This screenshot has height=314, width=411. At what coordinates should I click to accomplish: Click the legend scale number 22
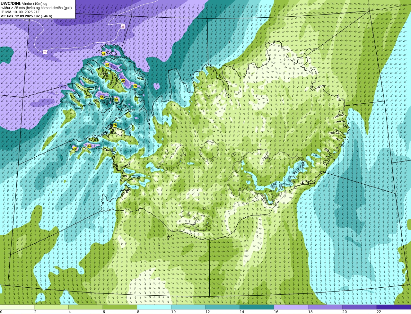tap(379, 312)
